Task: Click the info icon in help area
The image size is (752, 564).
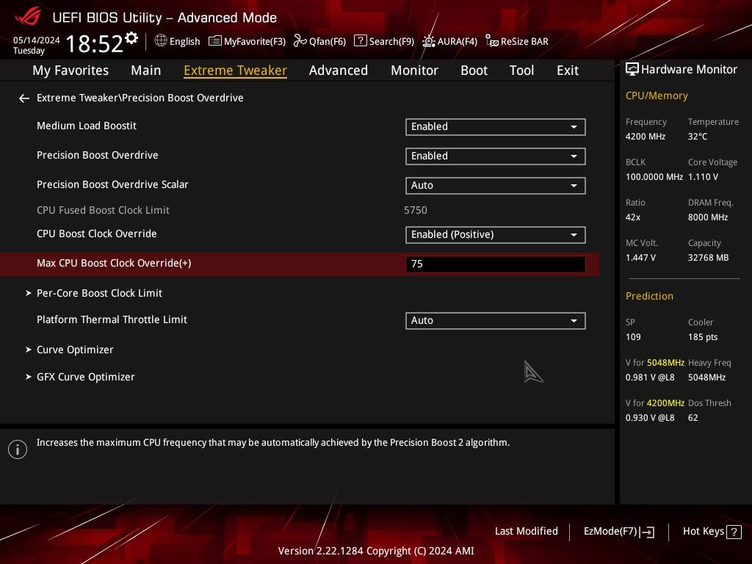Action: 18,449
